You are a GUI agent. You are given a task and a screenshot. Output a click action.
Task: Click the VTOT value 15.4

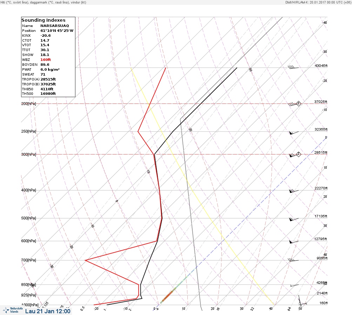pos(45,45)
